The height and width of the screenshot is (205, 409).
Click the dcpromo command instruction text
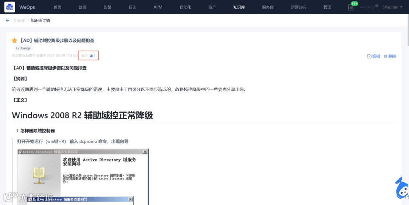[73, 142]
